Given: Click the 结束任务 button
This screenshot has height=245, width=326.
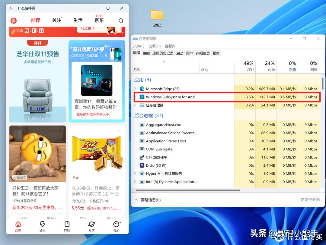Looking at the screenshot, I should [x=310, y=199].
